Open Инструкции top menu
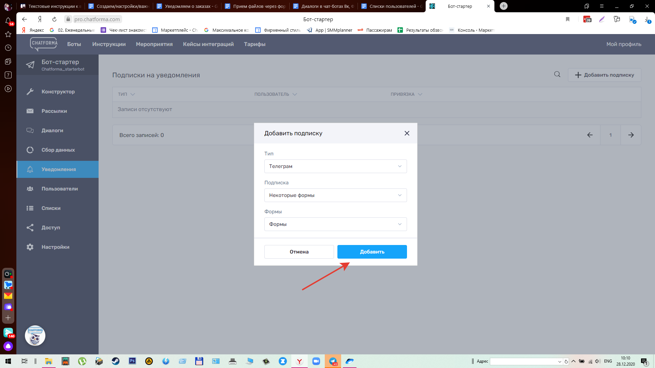The image size is (655, 368). pyautogui.click(x=109, y=44)
